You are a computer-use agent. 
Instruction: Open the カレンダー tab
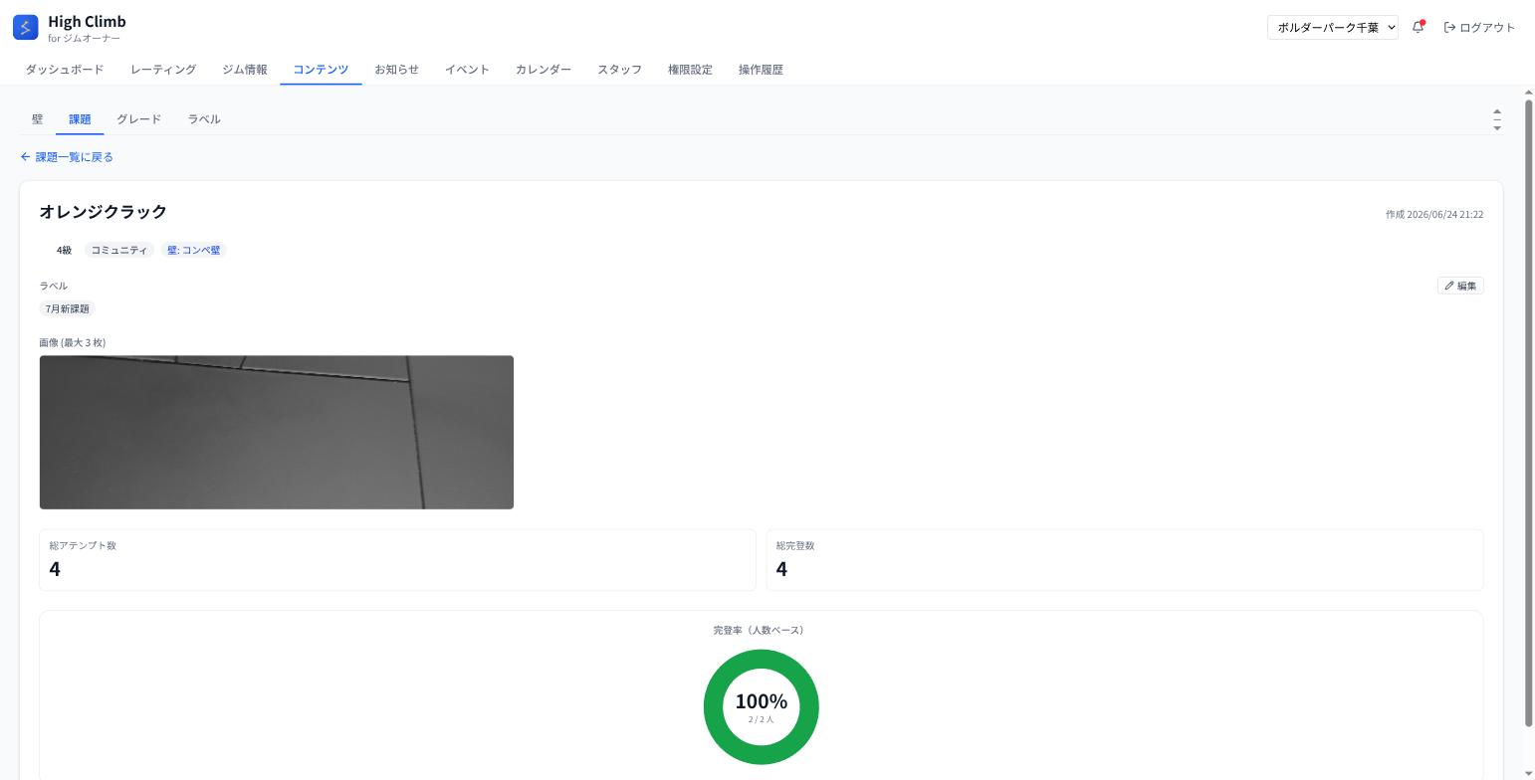coord(544,70)
